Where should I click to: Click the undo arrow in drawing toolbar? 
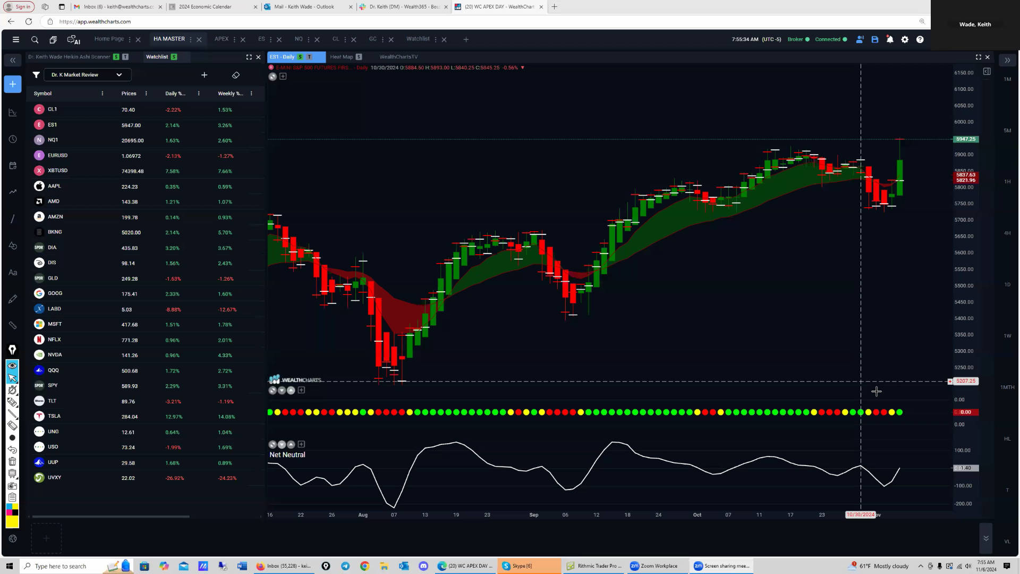click(x=12, y=450)
